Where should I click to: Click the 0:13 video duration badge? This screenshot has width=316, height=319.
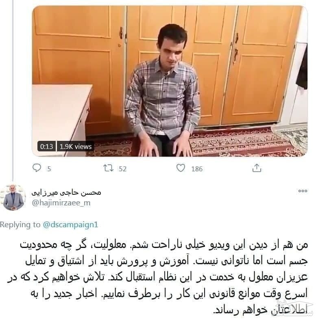(x=46, y=147)
